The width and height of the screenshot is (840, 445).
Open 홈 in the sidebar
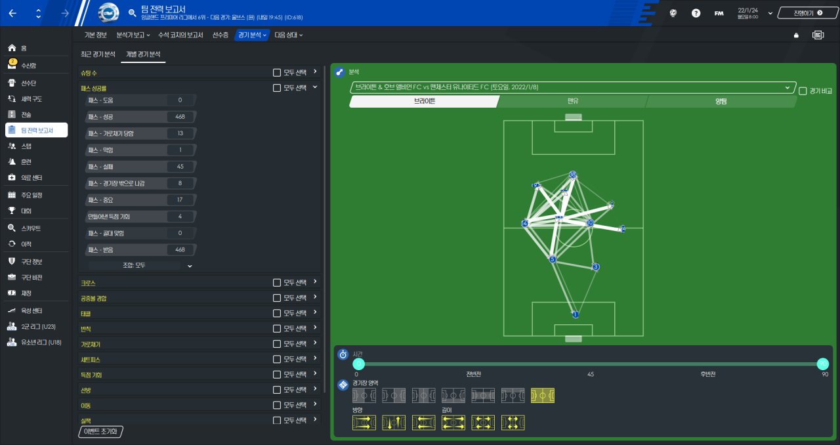[36, 49]
